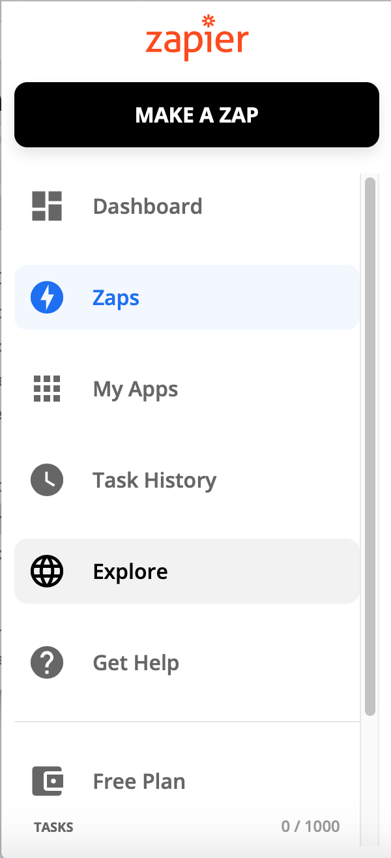This screenshot has height=858, width=391.
Task: Go to My Apps text link
Action: [x=136, y=390]
